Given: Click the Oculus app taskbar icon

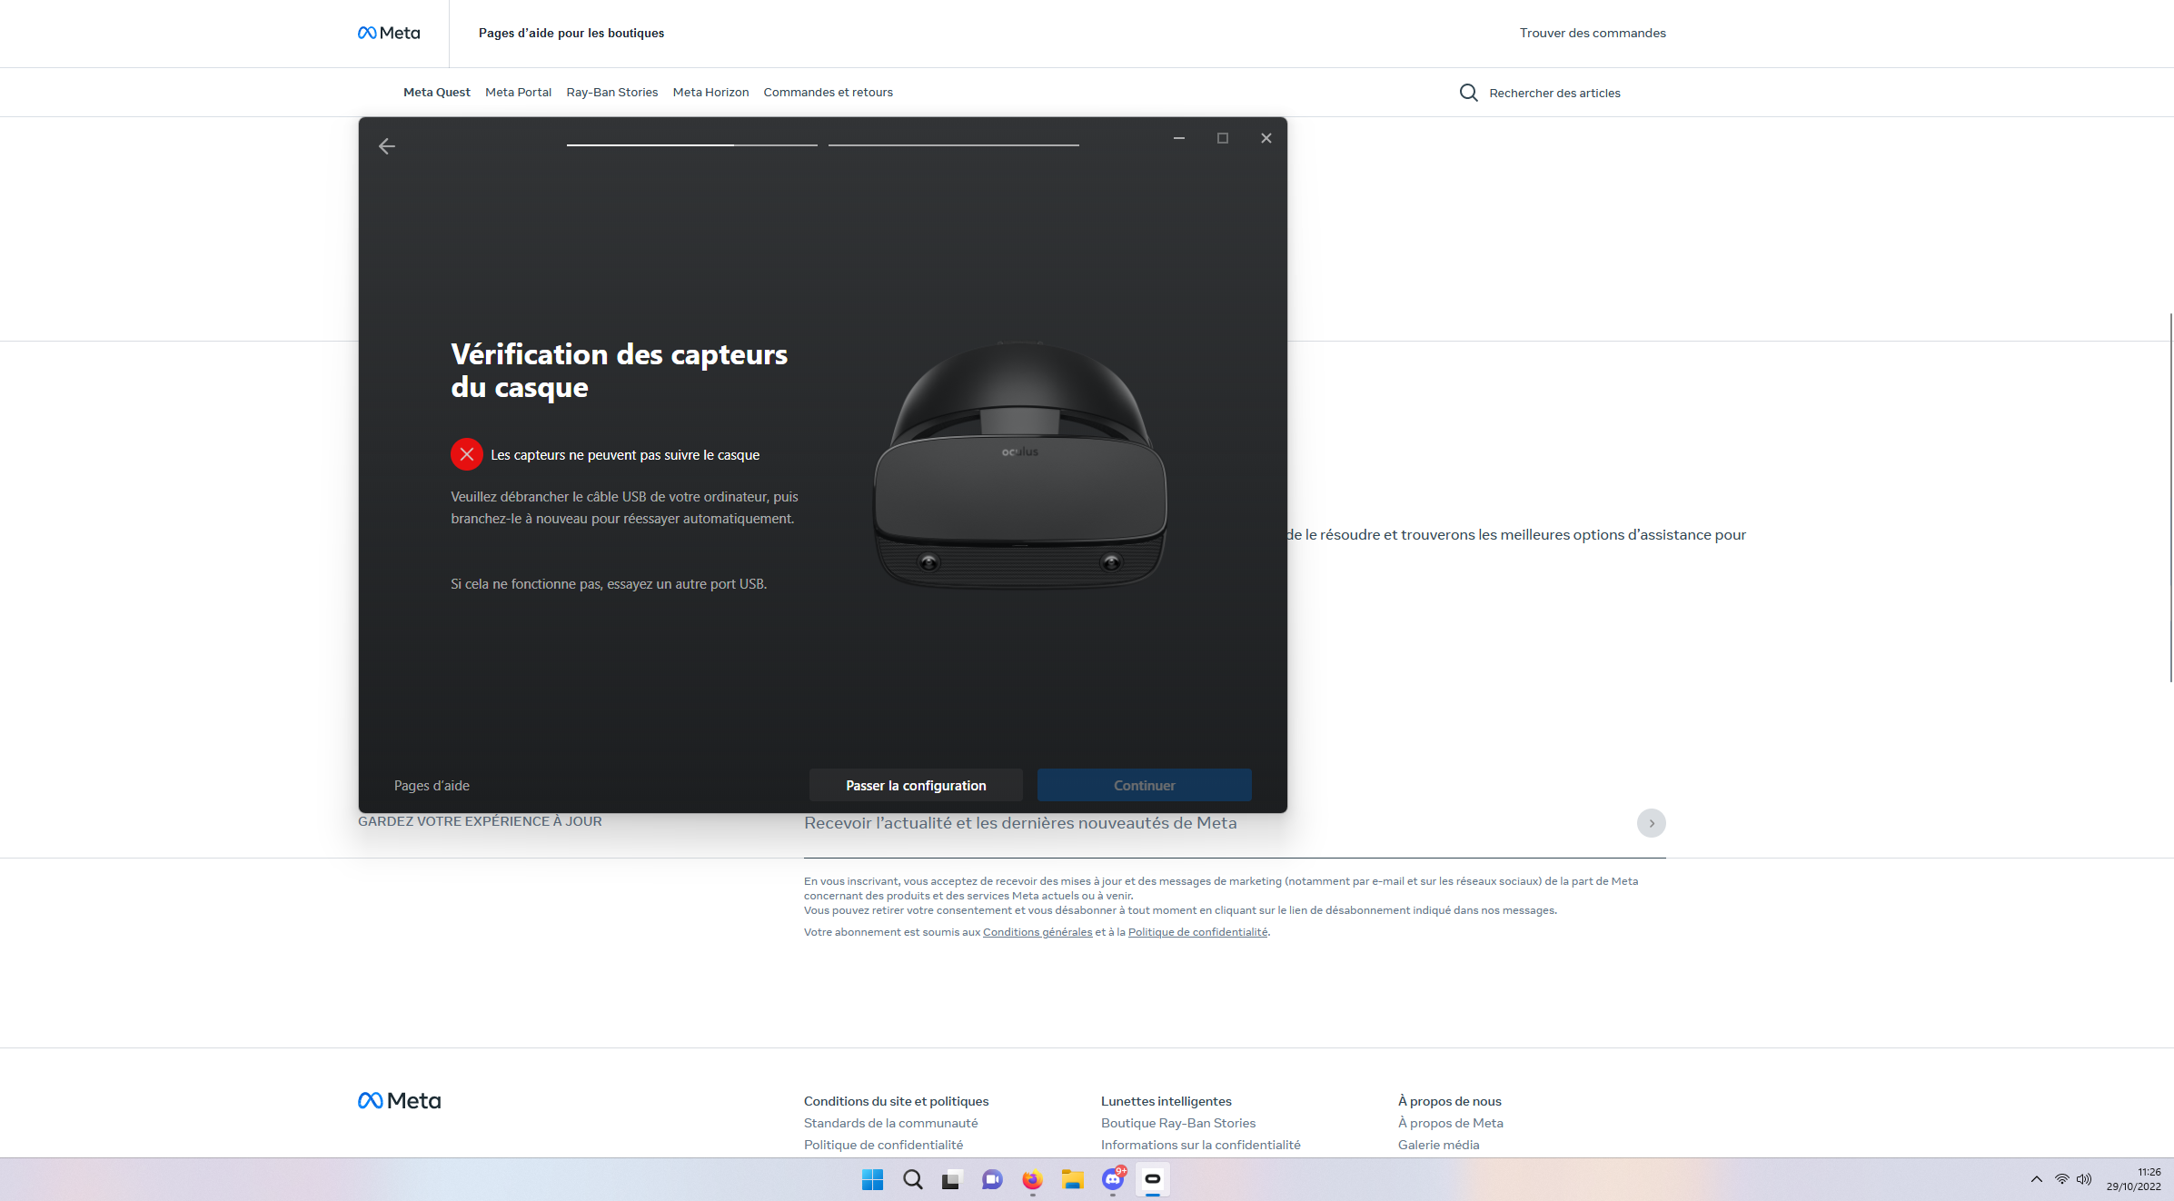Looking at the screenshot, I should 1153,1179.
